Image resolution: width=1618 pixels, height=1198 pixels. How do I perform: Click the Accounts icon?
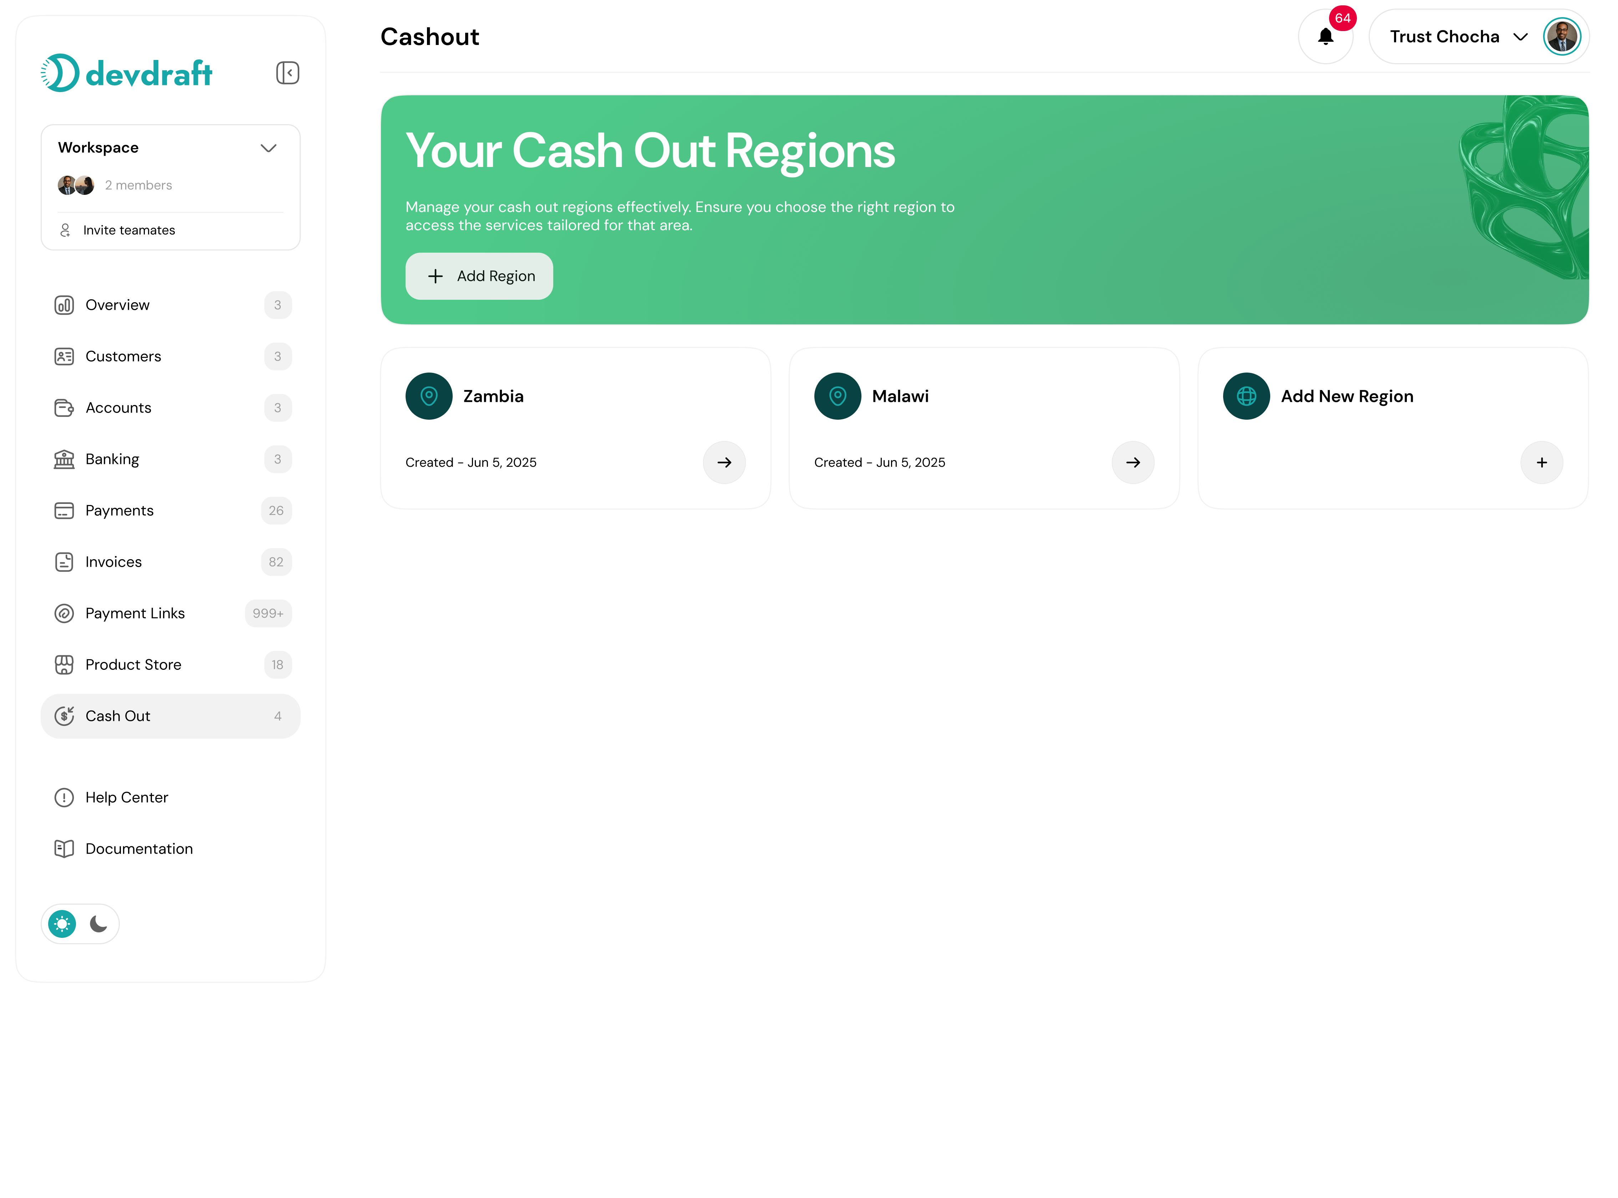[65, 408]
